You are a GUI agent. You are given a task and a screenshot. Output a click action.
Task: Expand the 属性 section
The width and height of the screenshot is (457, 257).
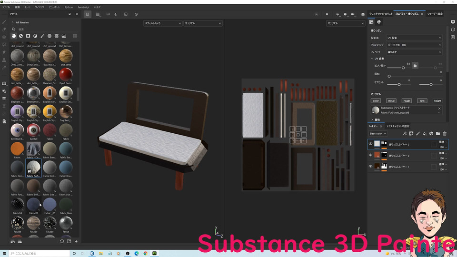[372, 120]
